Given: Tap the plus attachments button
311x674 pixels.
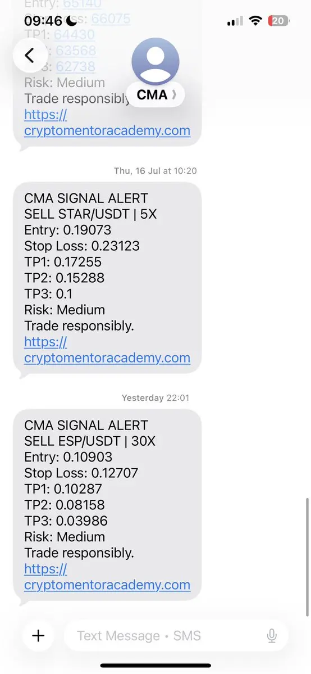Looking at the screenshot, I should (38, 636).
